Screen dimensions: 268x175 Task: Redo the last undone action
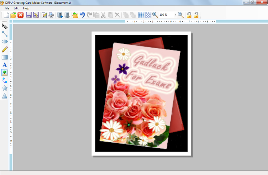click(89, 15)
